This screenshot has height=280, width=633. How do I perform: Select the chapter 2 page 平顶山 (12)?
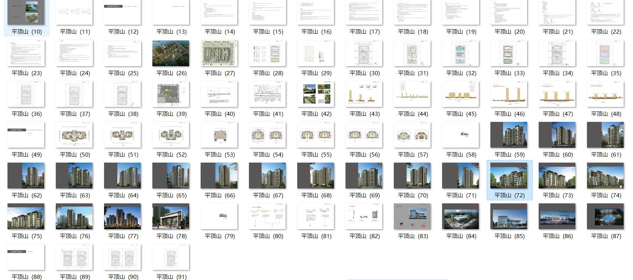tap(122, 12)
